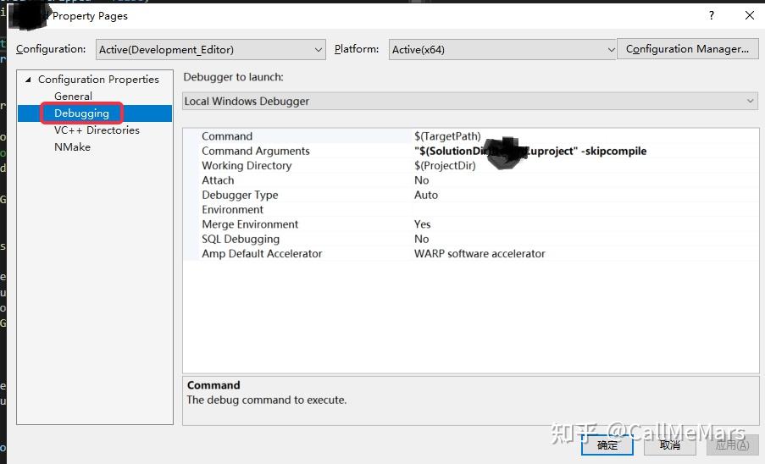Click the 确定 (OK) button
This screenshot has height=464, width=765.
pos(607,445)
